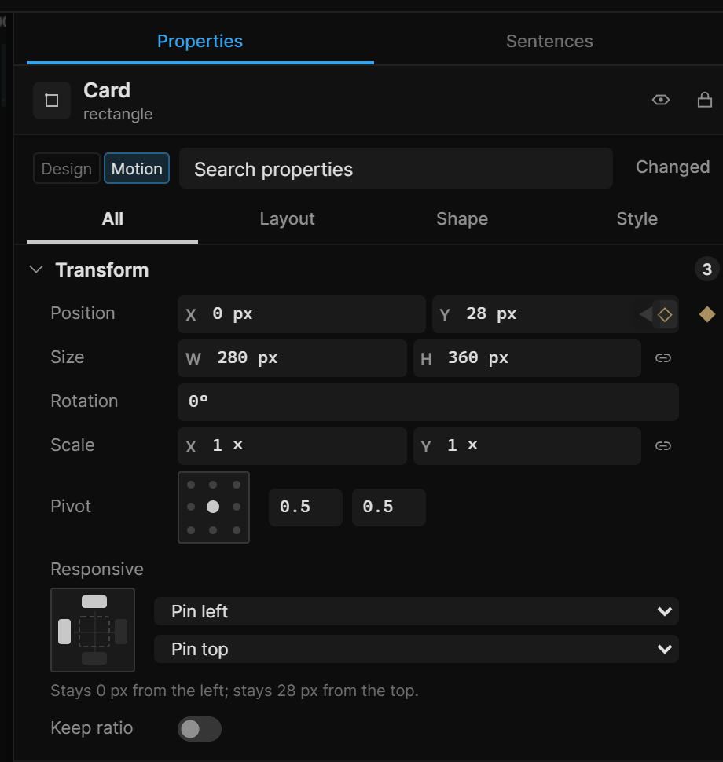Screen dimensions: 723x762
Task: Open the Pin left dropdown
Action: tap(417, 611)
